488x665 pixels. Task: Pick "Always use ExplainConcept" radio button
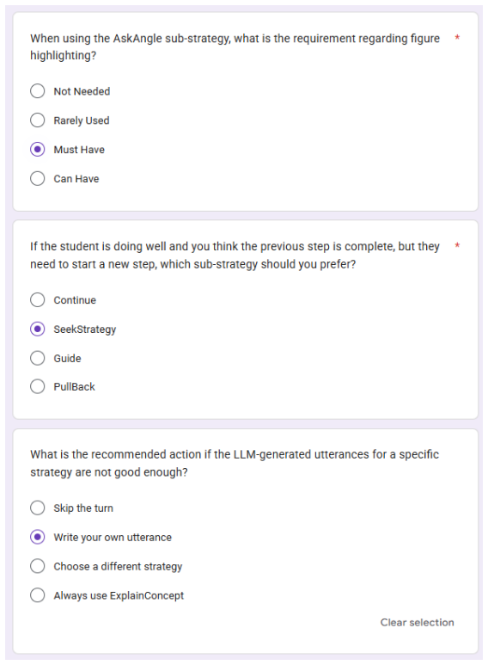[37, 595]
